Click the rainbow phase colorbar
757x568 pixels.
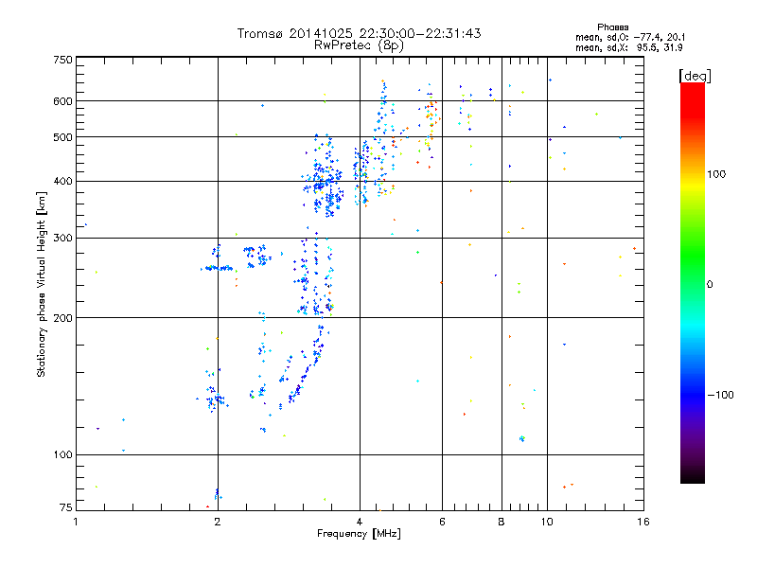point(693,283)
